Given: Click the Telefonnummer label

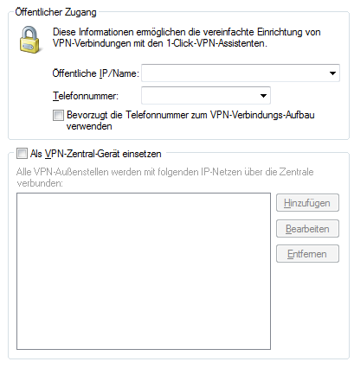Looking at the screenshot, I should click(x=86, y=96).
